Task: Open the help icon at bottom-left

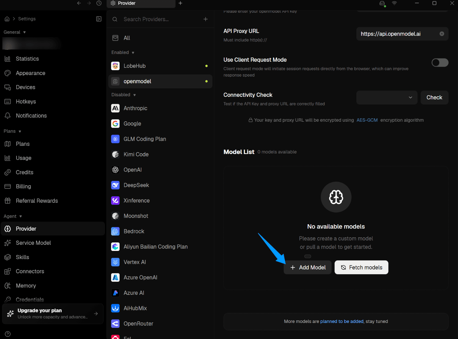Action: (8, 334)
